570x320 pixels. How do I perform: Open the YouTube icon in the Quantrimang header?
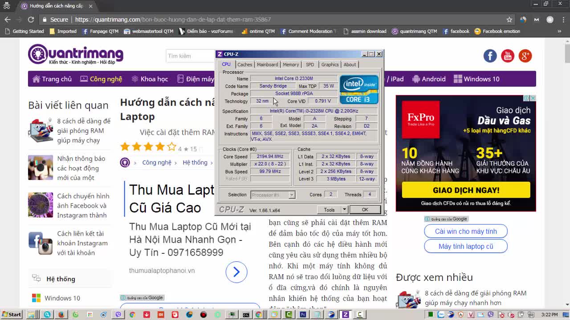(x=508, y=56)
